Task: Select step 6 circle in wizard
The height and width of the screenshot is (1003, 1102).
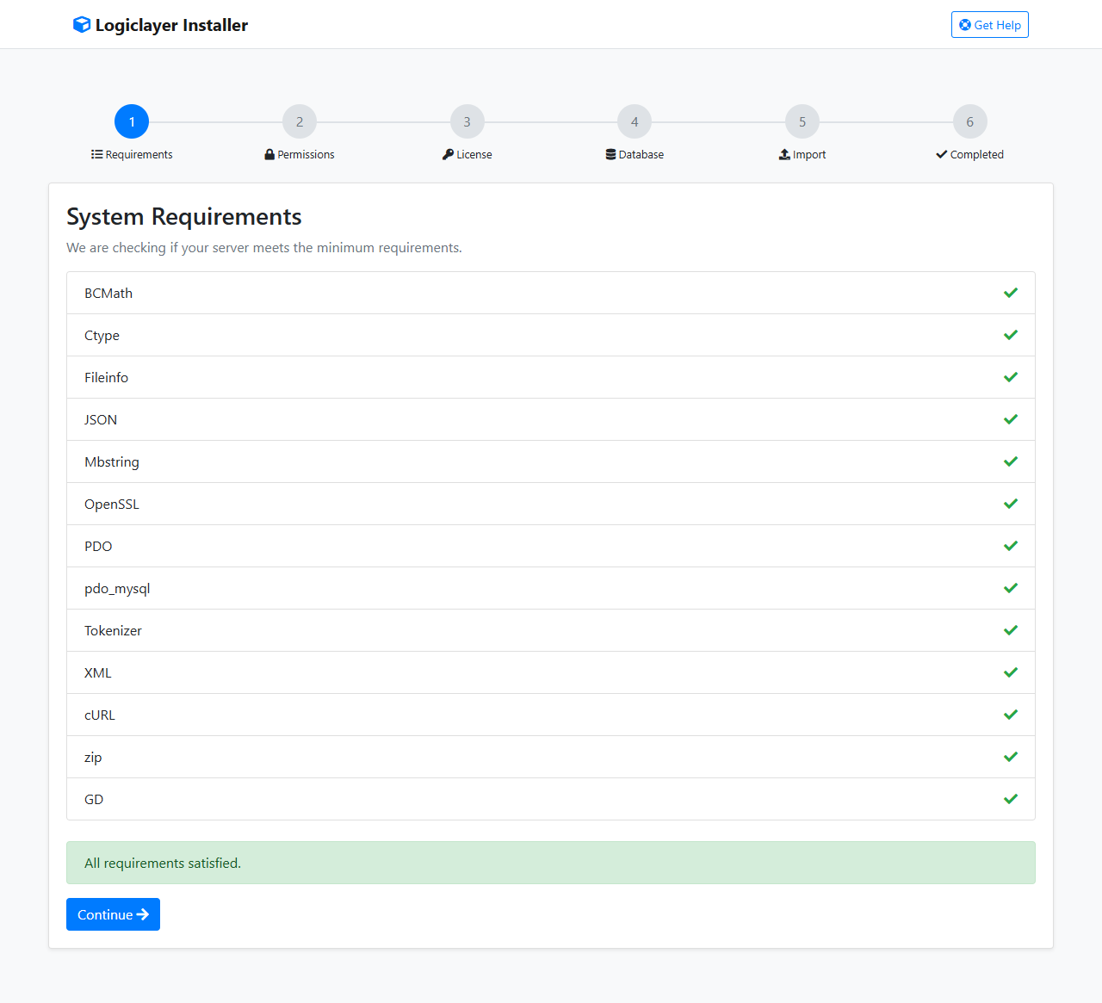Action: coord(970,121)
